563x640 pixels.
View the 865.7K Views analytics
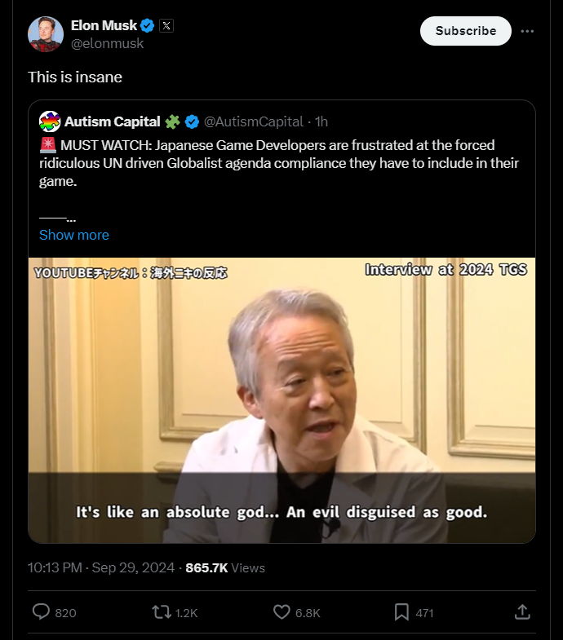pos(225,567)
